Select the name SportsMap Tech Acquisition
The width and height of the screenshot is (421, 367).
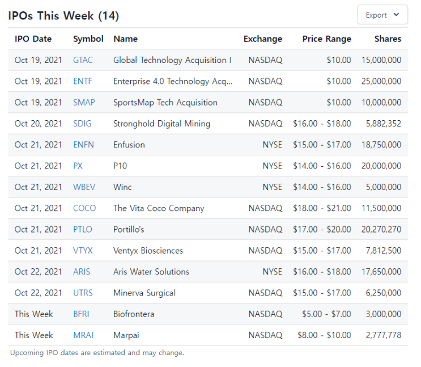(165, 103)
